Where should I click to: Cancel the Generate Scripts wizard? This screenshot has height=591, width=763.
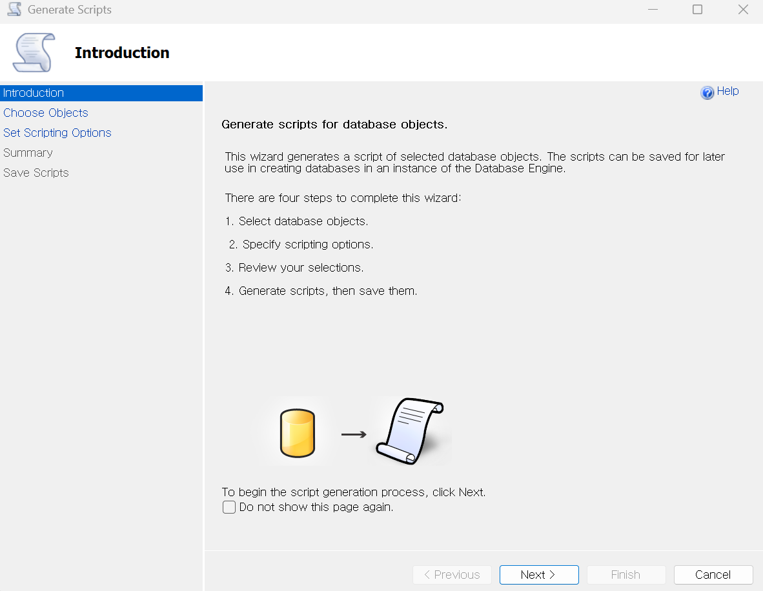(x=713, y=574)
